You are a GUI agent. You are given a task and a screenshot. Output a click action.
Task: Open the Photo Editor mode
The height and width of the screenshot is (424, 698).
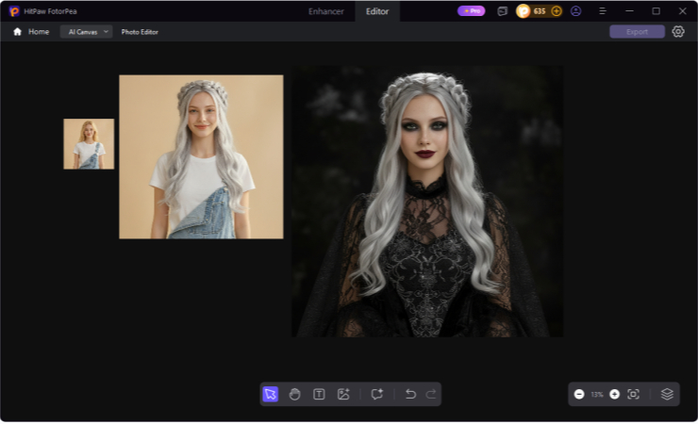pyautogui.click(x=140, y=32)
